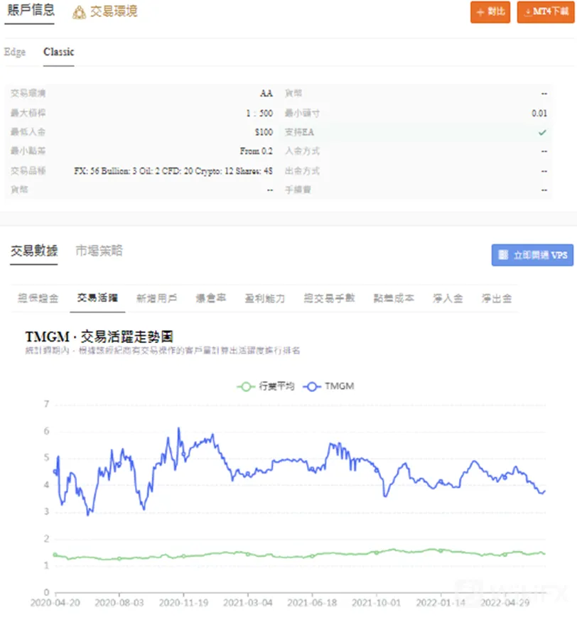577x620 pixels.
Task: Click the 2021-06-18 date axis label
Action: (312, 603)
